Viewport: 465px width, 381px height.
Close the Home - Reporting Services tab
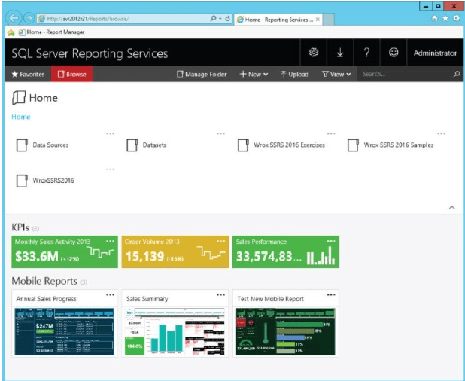pos(318,20)
